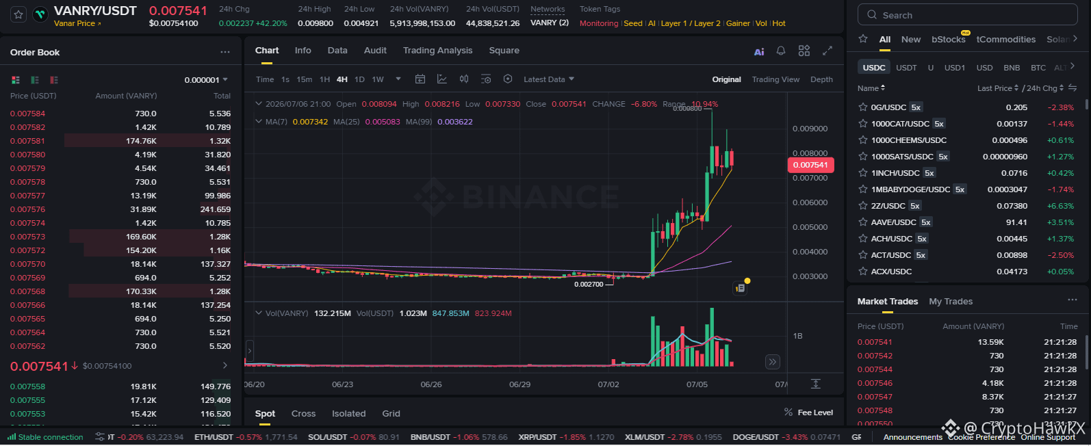Image resolution: width=1091 pixels, height=446 pixels.
Task: Show both bids and asks view
Action: (x=15, y=80)
